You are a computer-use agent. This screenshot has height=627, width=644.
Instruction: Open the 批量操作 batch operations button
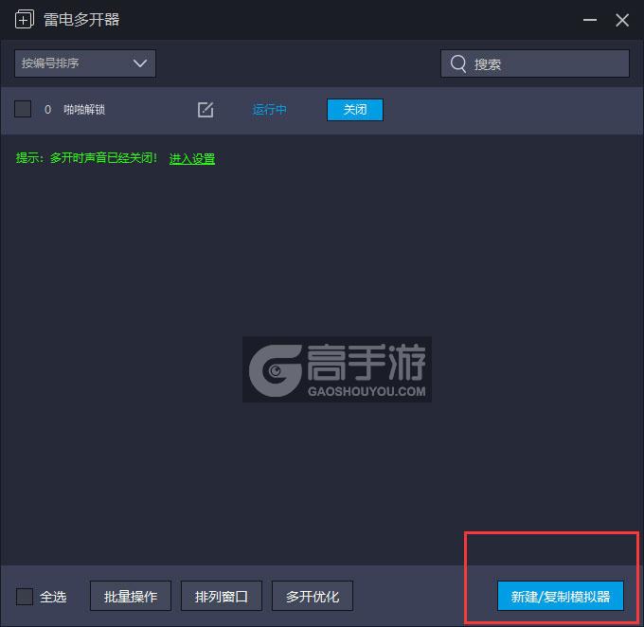(x=131, y=596)
